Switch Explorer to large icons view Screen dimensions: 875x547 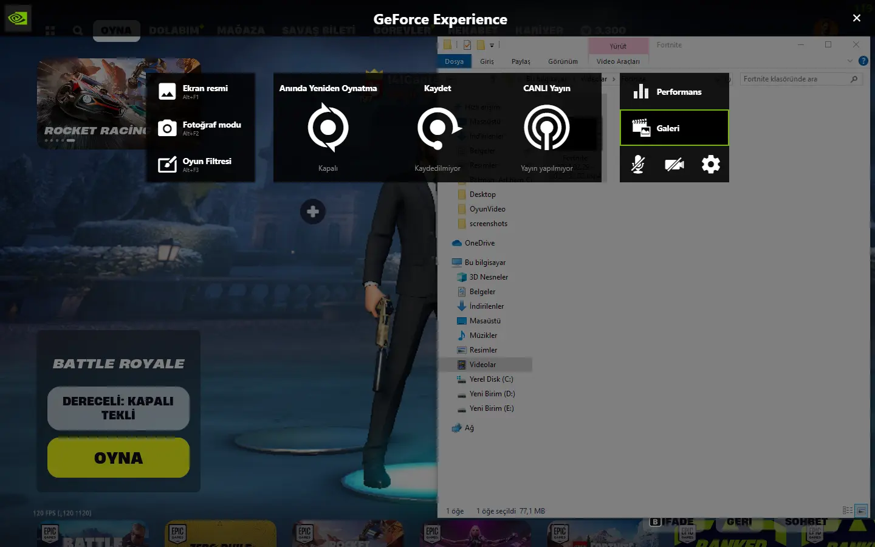[x=861, y=511]
